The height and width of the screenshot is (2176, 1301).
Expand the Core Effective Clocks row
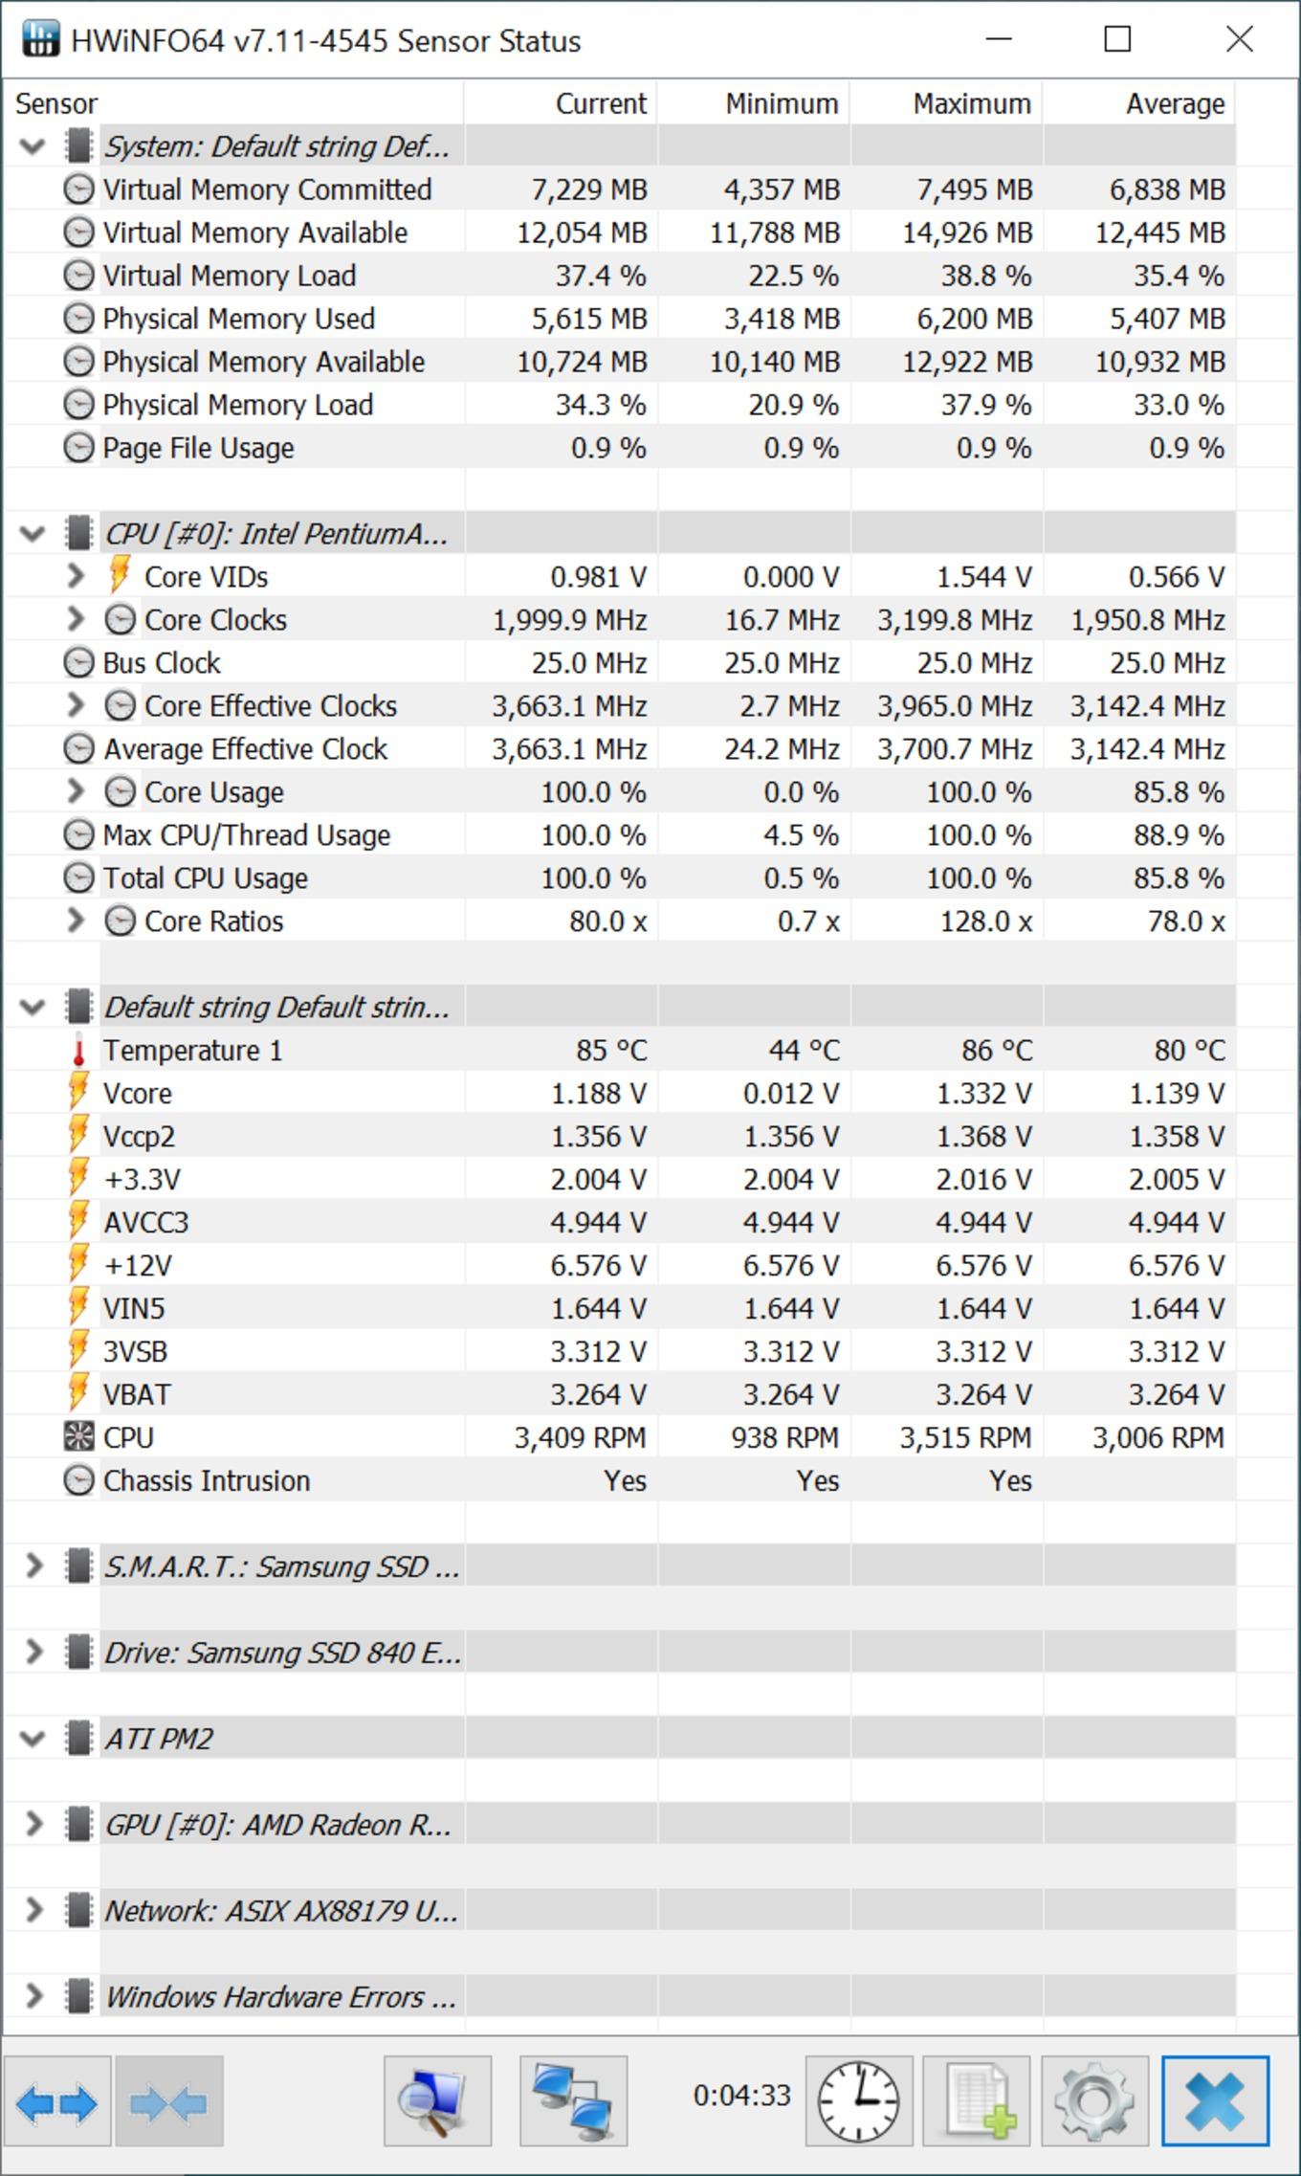pos(76,705)
